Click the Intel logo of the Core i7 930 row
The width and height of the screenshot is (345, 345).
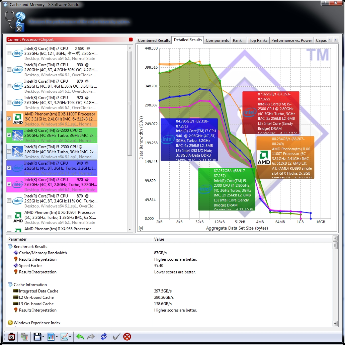pyautogui.click(x=18, y=70)
